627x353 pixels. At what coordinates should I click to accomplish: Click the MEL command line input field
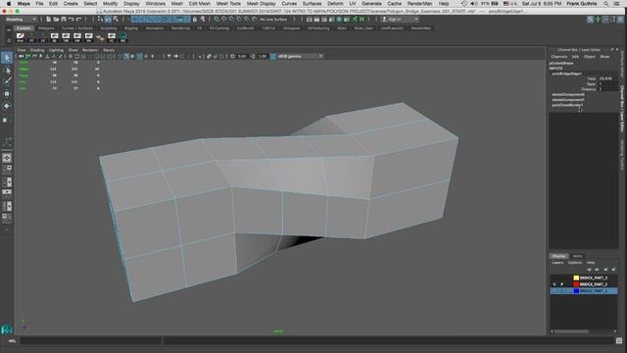pos(91,340)
